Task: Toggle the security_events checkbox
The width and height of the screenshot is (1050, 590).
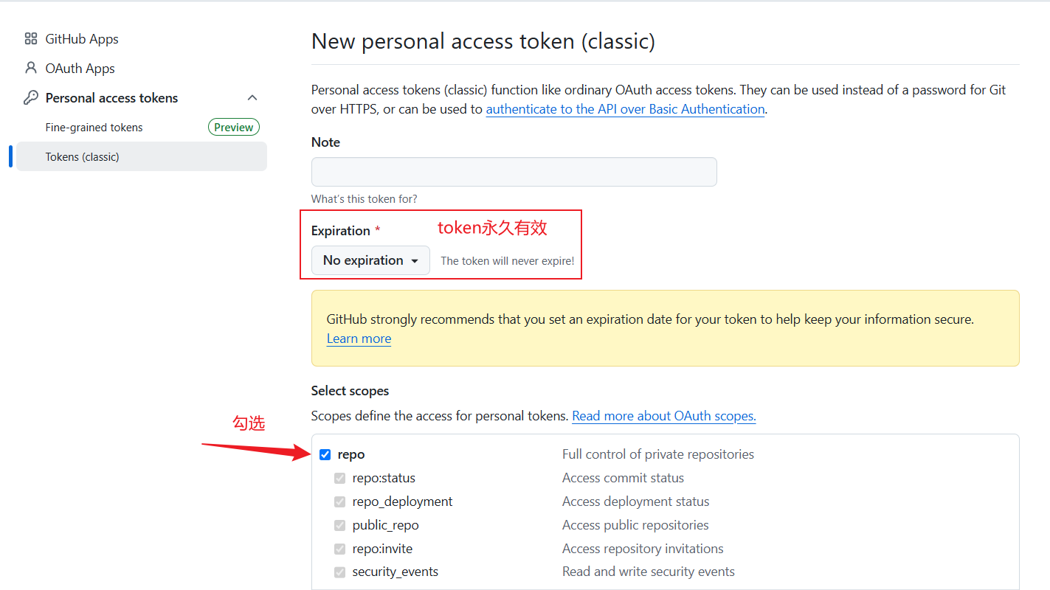Action: pyautogui.click(x=339, y=572)
